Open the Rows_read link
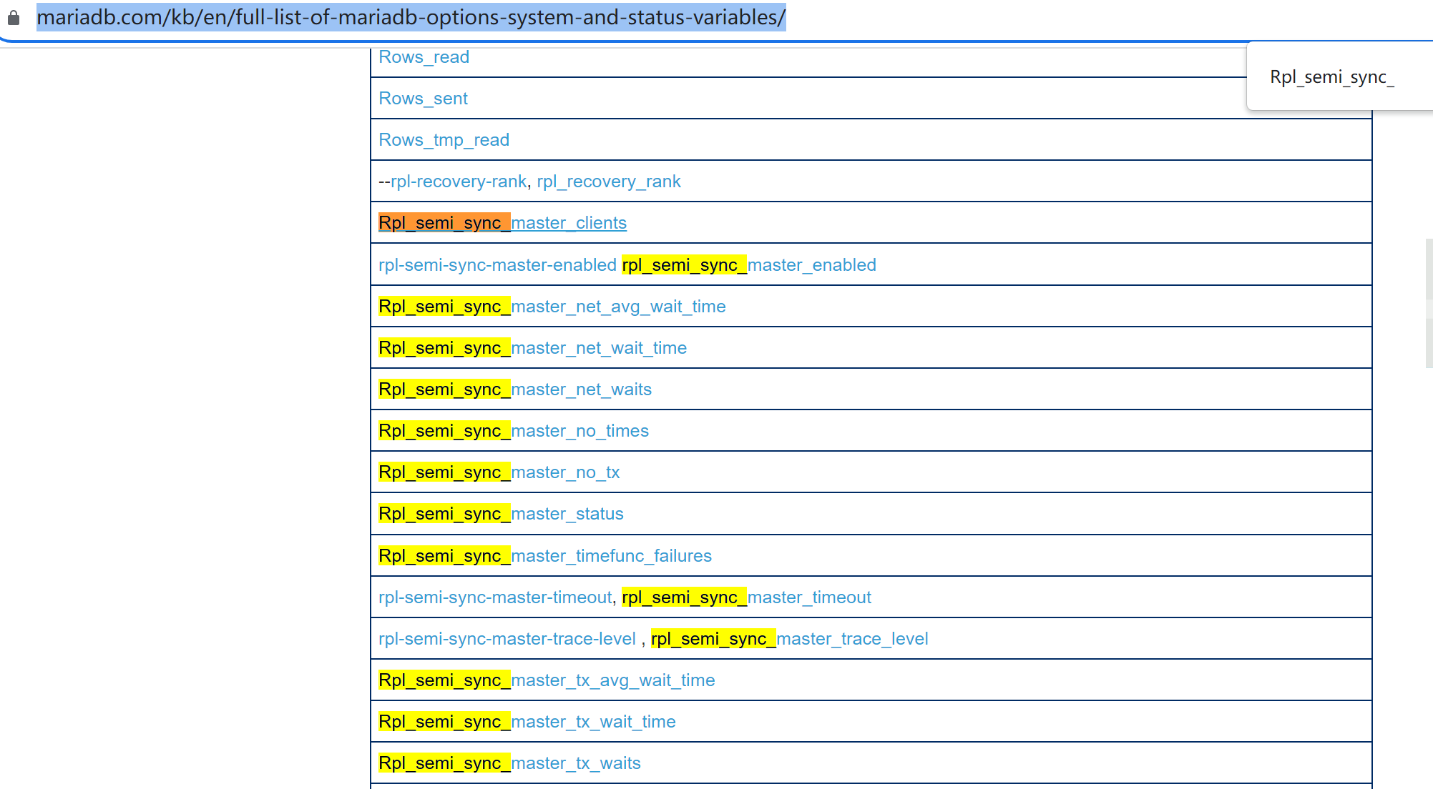Image resolution: width=1433 pixels, height=789 pixels. [x=424, y=57]
